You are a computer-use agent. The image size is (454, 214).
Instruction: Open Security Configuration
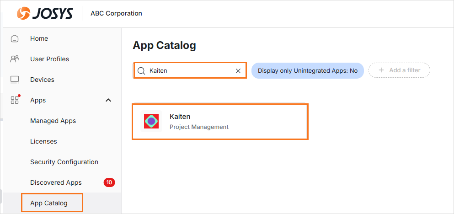(64, 162)
